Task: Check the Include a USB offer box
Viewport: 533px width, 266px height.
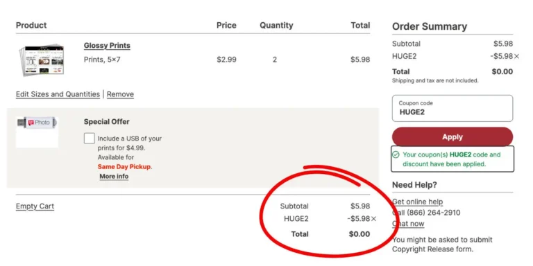Action: pyautogui.click(x=89, y=139)
